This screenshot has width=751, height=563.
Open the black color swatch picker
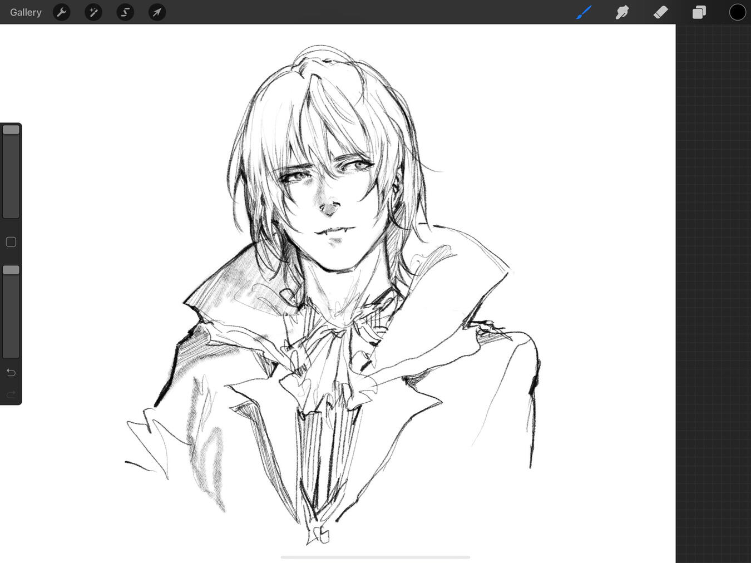pyautogui.click(x=737, y=12)
